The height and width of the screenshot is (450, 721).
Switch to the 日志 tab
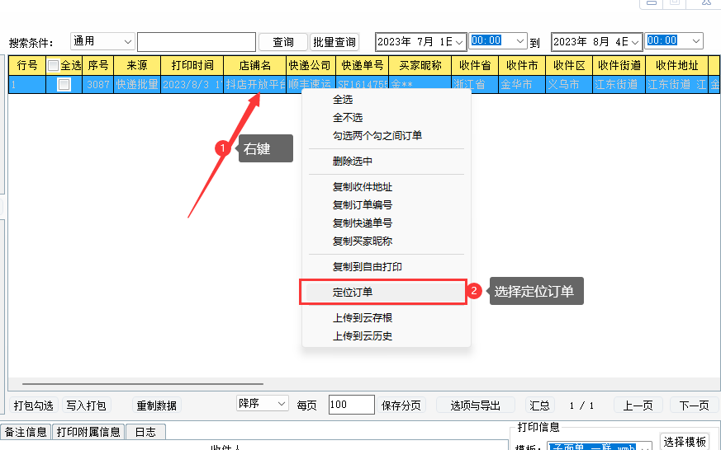(145, 432)
